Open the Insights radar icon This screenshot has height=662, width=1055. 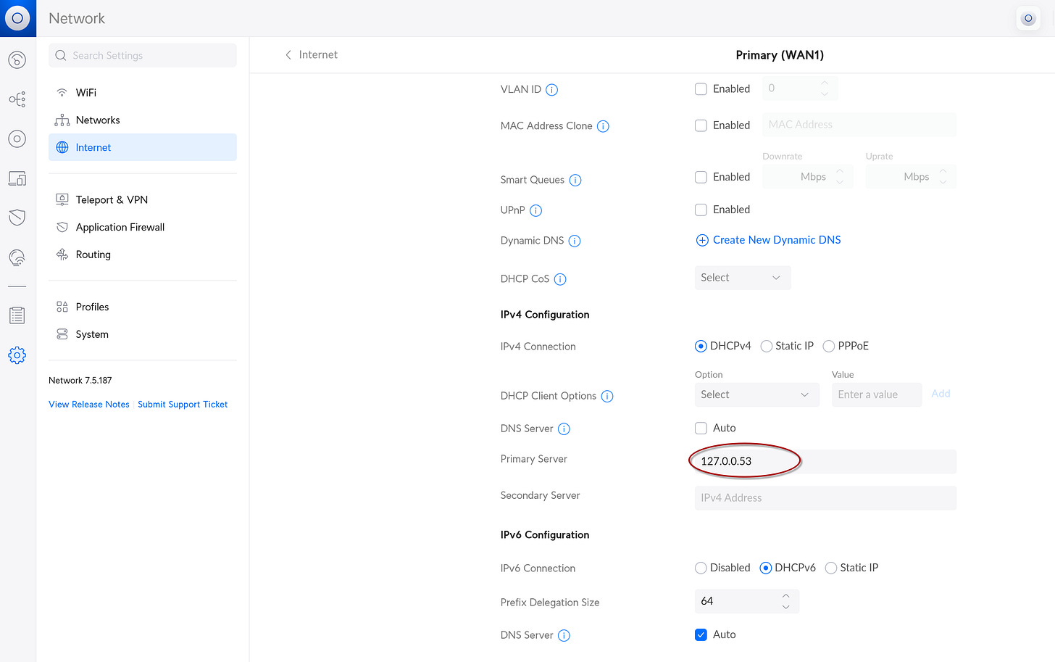click(17, 257)
